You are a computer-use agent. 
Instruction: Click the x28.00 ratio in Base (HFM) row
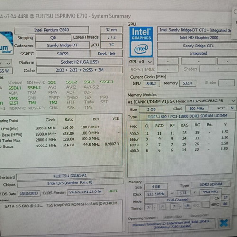(x=68, y=134)
